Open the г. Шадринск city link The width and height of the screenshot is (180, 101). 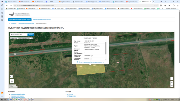pyautogui.click(x=71, y=96)
